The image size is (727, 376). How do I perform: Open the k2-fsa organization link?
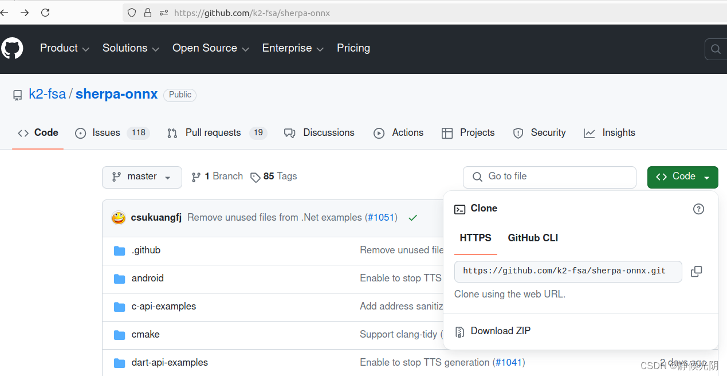[x=48, y=95]
